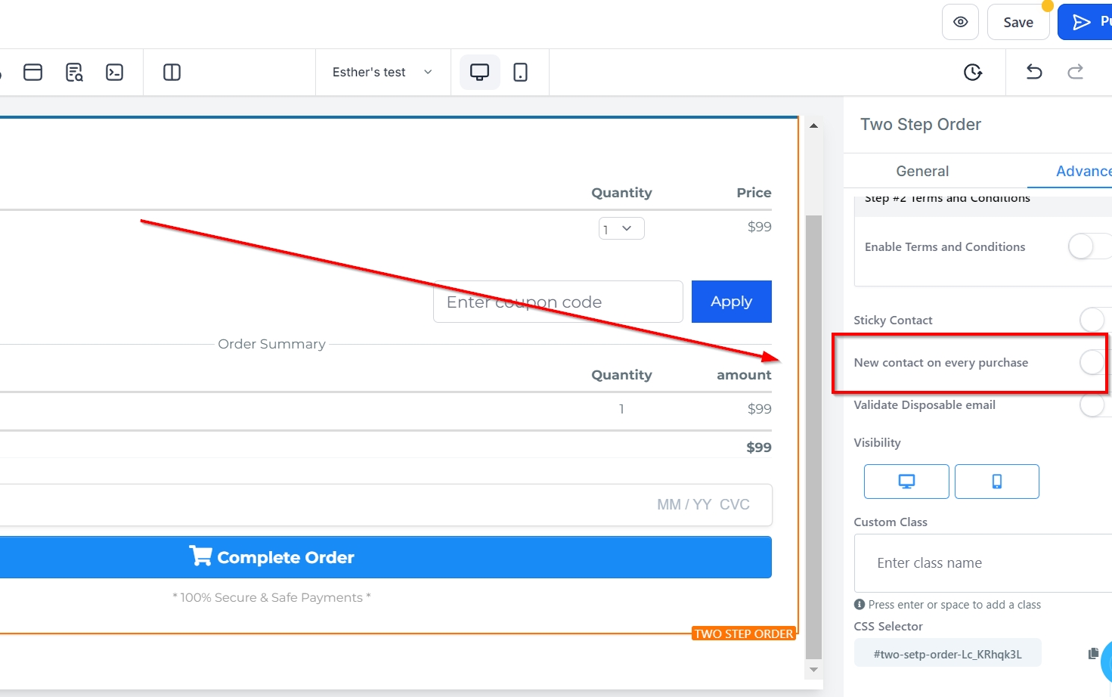Screen dimensions: 1112x697
Task: Click the page search settings icon
Action: [x=74, y=72]
